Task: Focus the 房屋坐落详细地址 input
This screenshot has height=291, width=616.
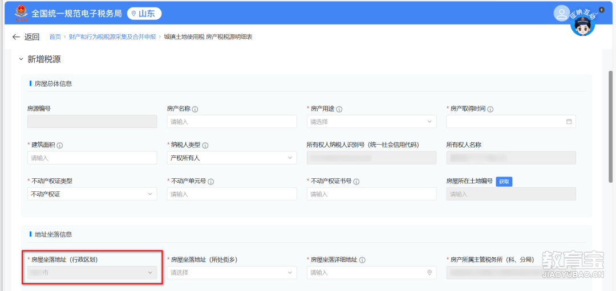Action: 372,273
